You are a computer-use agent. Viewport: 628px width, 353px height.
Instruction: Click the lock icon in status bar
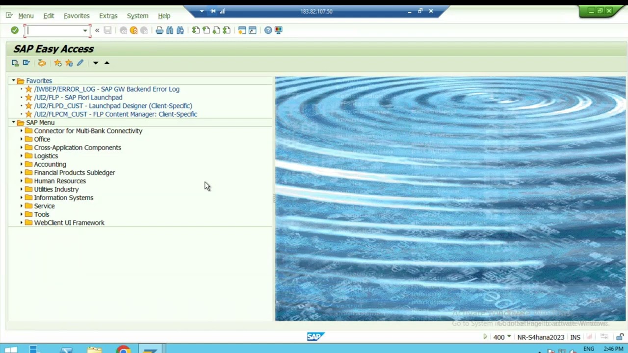point(620,337)
